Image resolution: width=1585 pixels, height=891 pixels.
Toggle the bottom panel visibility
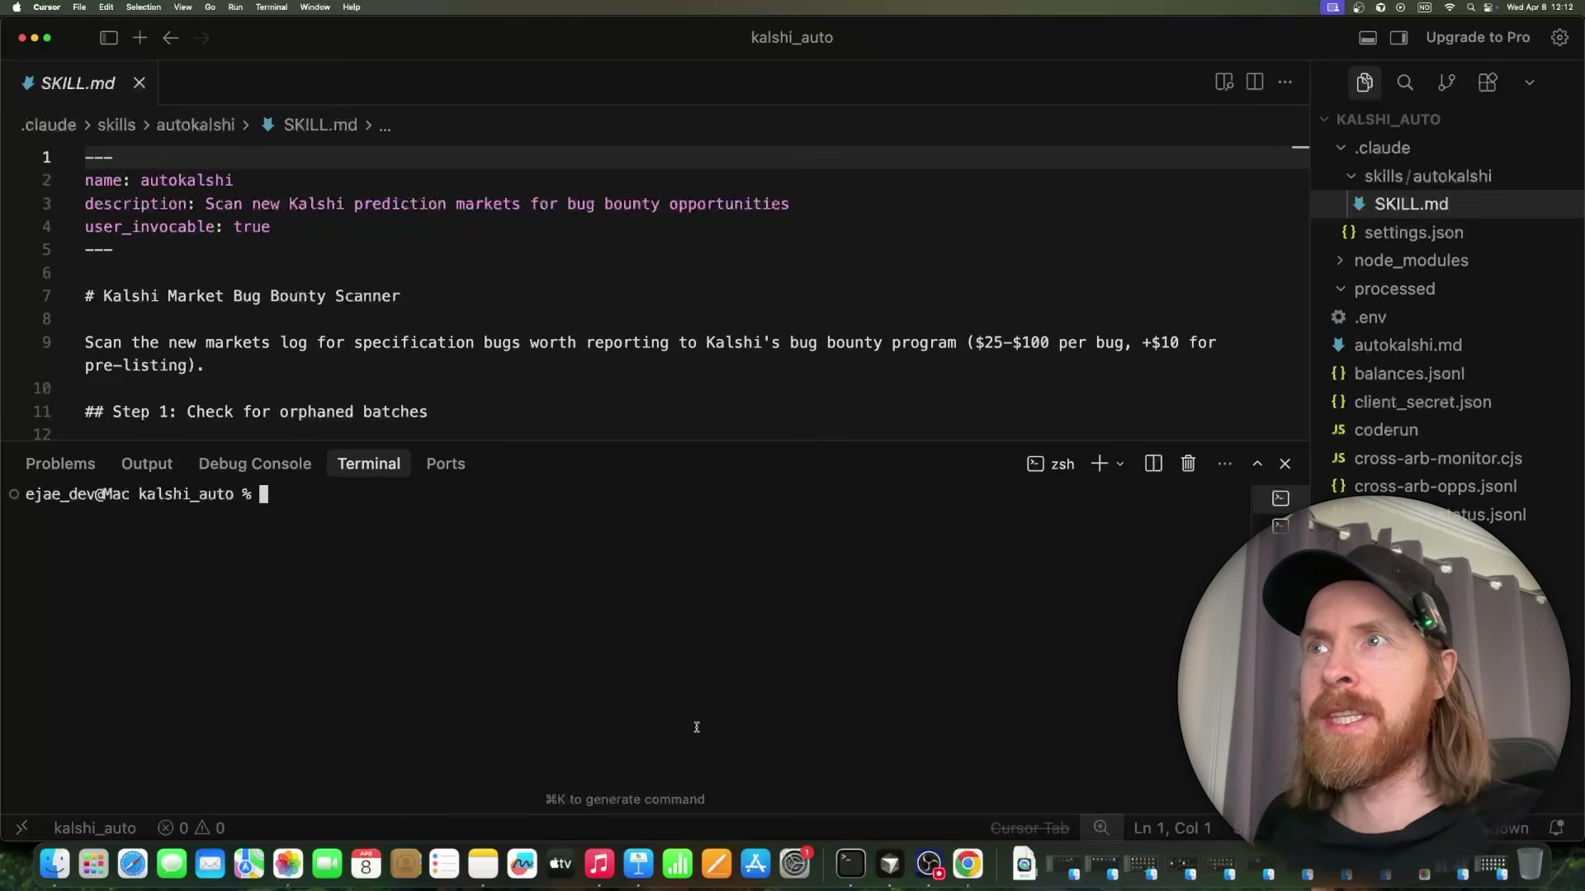pyautogui.click(x=1368, y=38)
